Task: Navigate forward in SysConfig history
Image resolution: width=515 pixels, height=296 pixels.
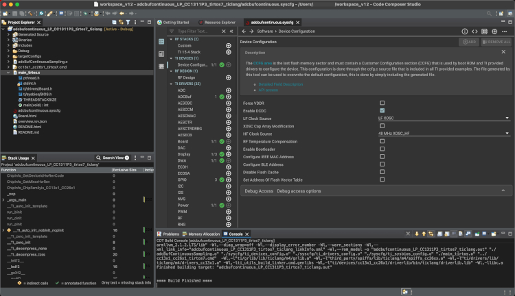Action: (251, 31)
